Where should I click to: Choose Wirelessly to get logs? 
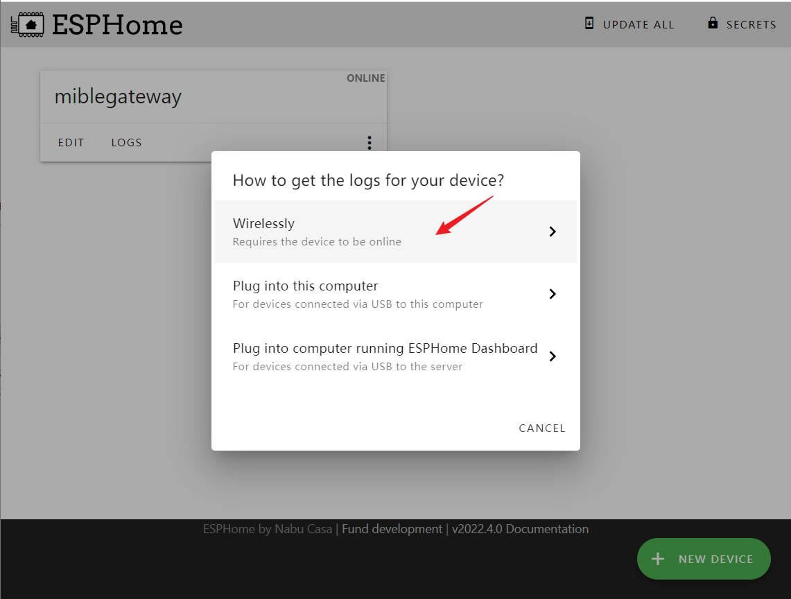pos(395,232)
